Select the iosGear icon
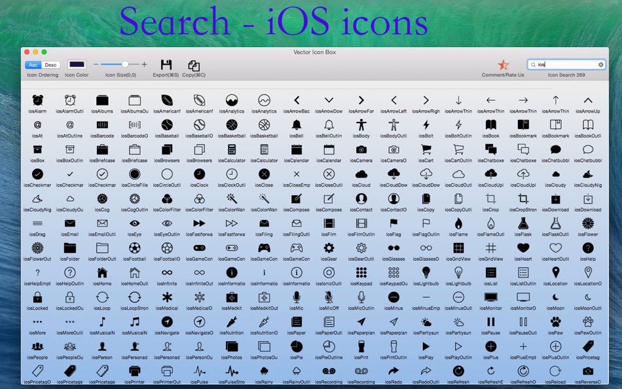Viewport: 622px width, 389px height. click(329, 248)
